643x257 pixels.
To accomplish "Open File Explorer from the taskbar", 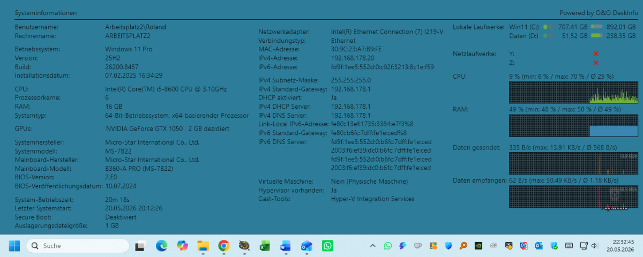I will [203, 246].
